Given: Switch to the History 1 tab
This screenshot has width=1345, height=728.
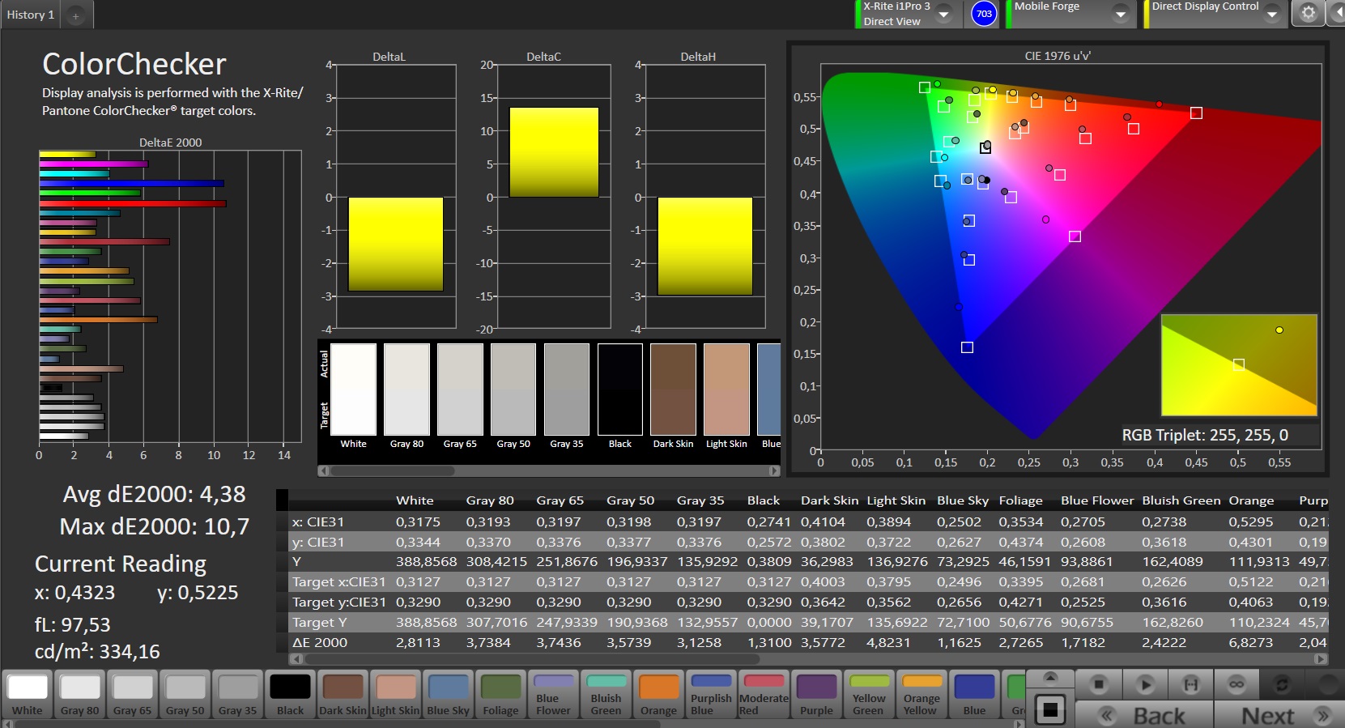Looking at the screenshot, I should [31, 15].
